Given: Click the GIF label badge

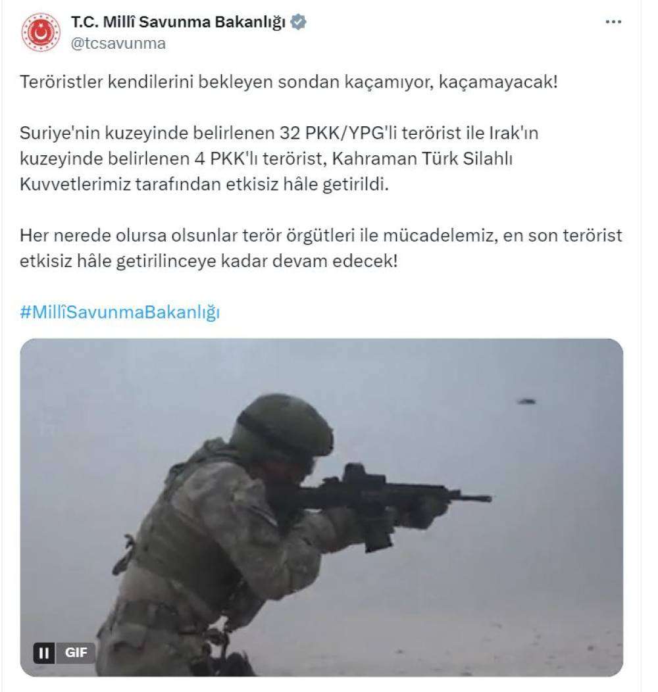Looking at the screenshot, I should tap(76, 653).
